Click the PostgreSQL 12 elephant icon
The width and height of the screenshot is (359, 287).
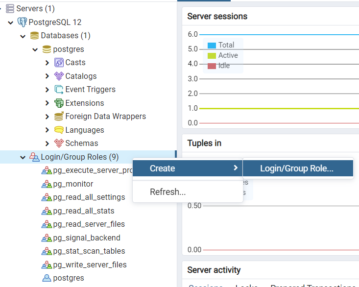tap(22, 22)
